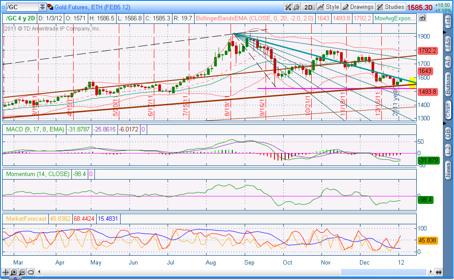The height and width of the screenshot is (280, 454).
Task: Switch to the L2 side tab
Action: point(448,150)
